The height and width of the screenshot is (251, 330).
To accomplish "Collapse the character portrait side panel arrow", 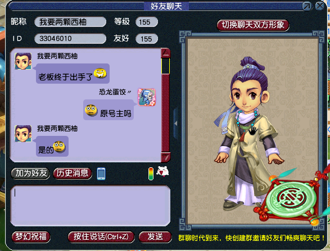I will (x=176, y=124).
